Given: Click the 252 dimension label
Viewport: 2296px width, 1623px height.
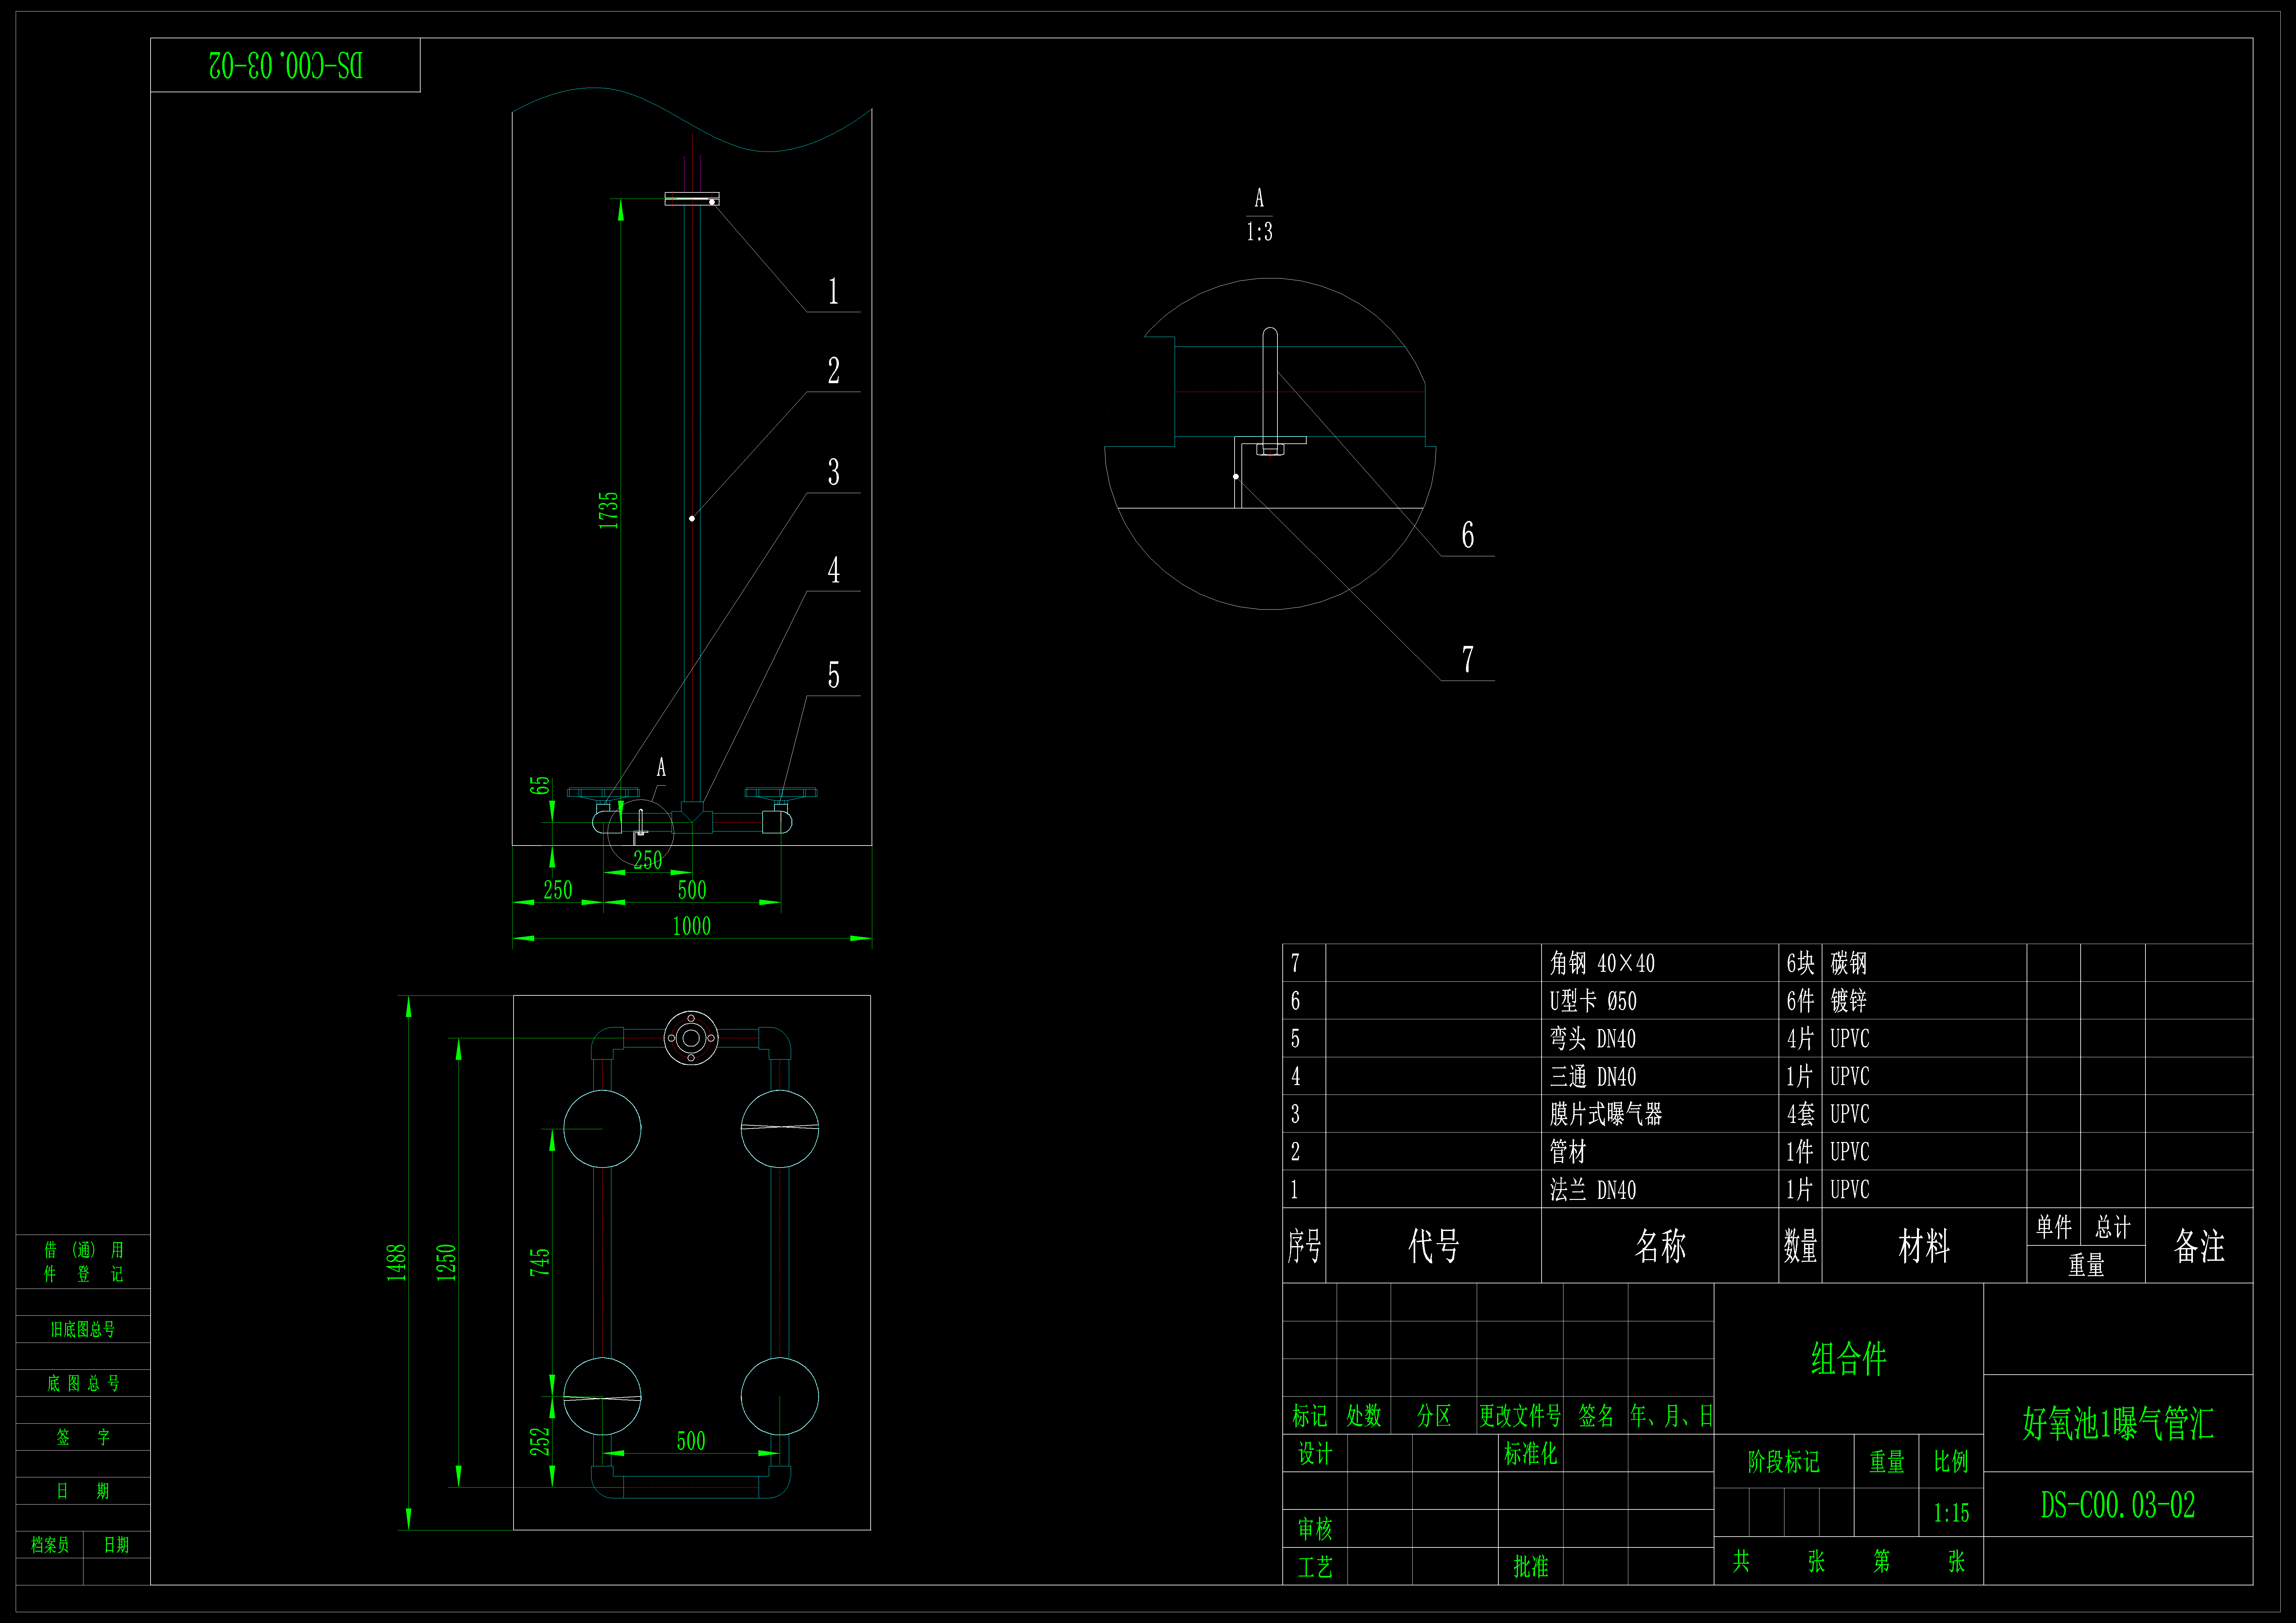Looking at the screenshot, I should coord(540,1442).
